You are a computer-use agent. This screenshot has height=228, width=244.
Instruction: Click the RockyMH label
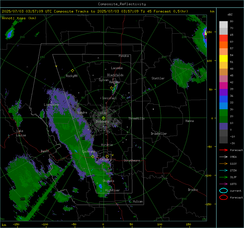72,76
